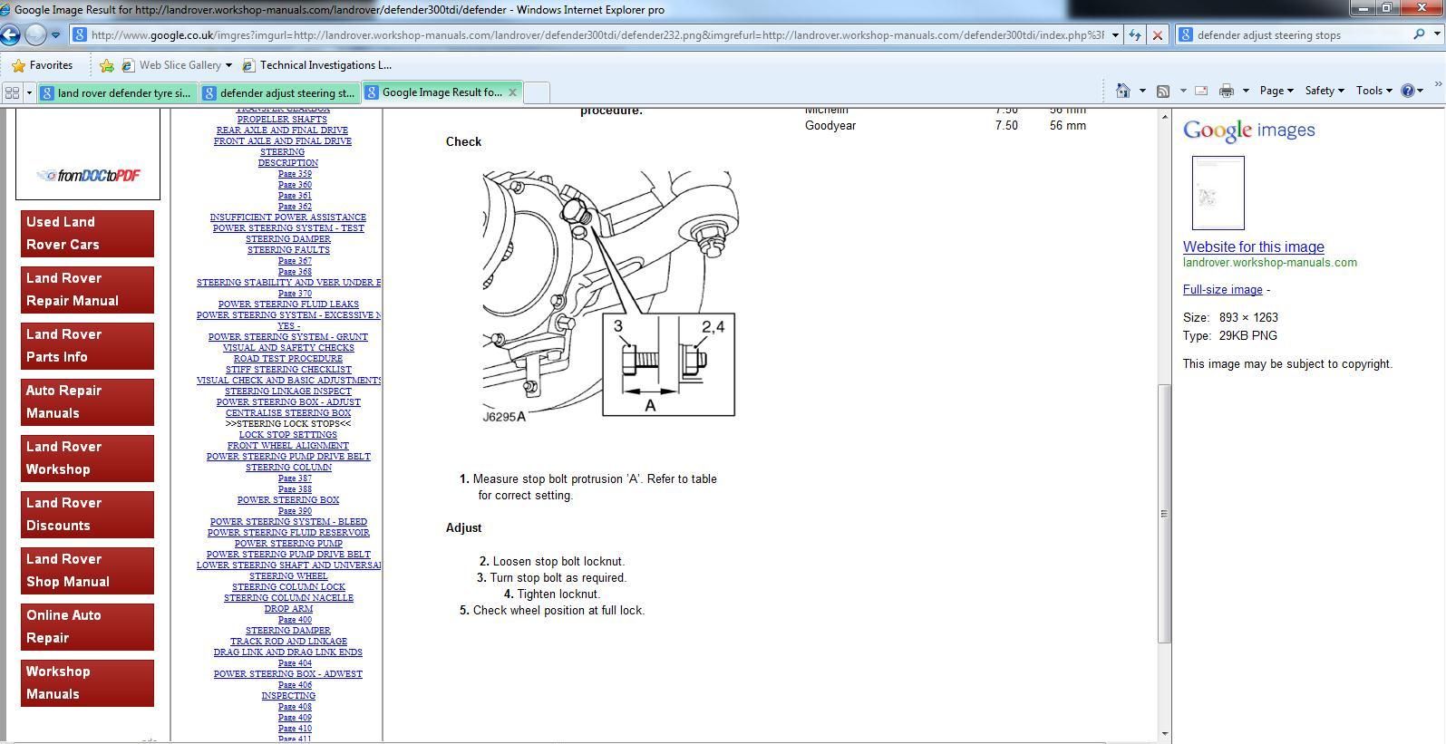1446x744 pixels.
Task: Open the Page menu
Action: (x=1276, y=91)
